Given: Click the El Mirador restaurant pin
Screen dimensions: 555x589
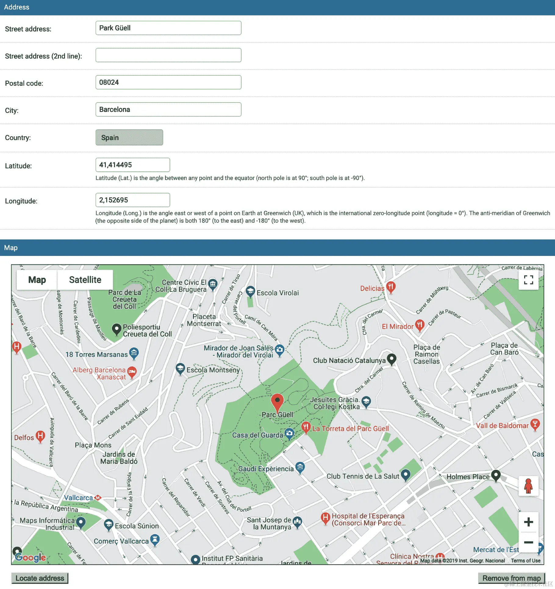Looking at the screenshot, I should pyautogui.click(x=420, y=325).
